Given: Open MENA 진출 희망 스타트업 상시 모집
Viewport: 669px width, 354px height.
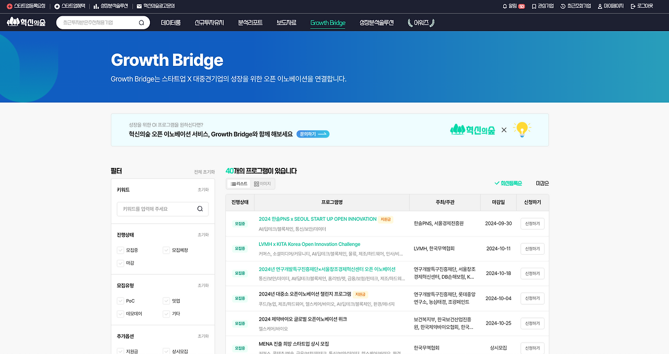Looking at the screenshot, I should (x=294, y=344).
